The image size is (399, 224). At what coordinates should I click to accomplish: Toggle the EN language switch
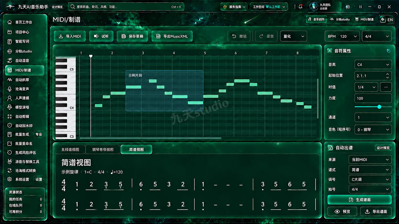387,20
